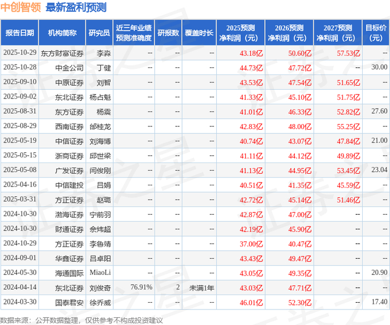Select the 目标价 column header

(x=376, y=33)
